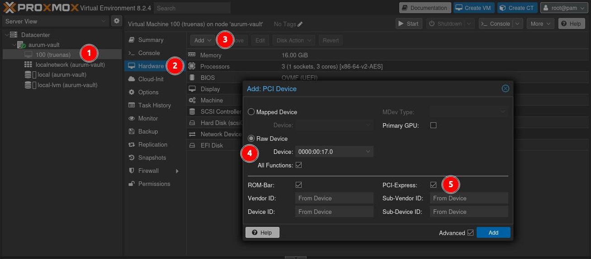Close the Add PCI Device dialog
591x259 pixels.
coord(506,88)
